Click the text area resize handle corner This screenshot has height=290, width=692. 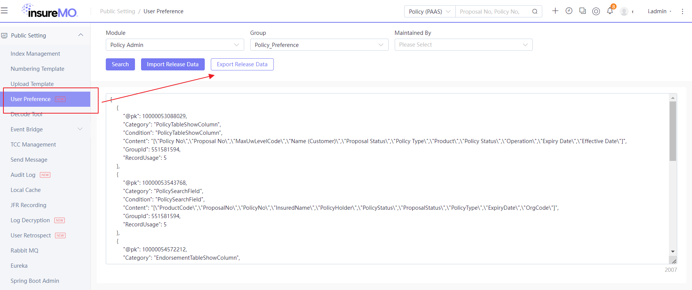(x=674, y=261)
